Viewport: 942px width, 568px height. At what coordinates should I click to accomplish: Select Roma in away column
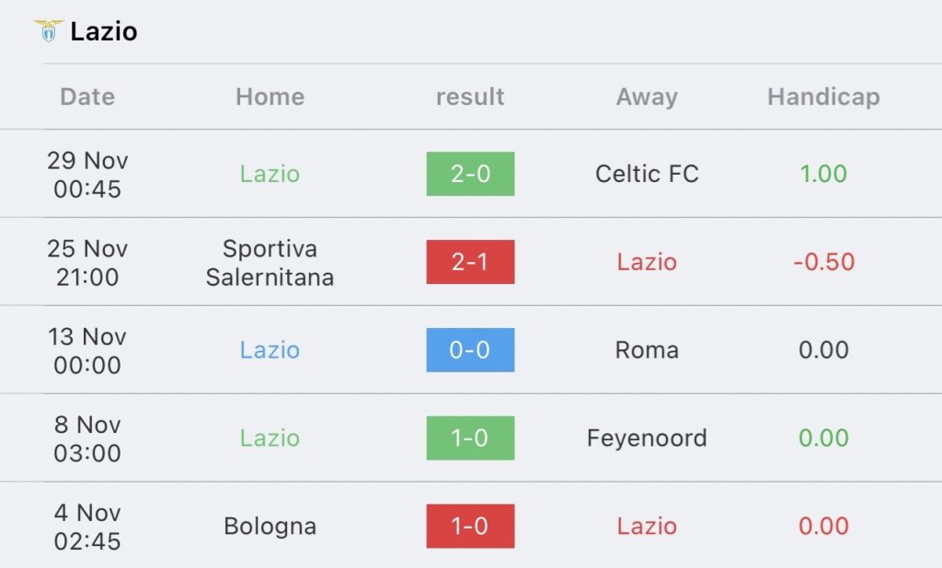tap(647, 350)
